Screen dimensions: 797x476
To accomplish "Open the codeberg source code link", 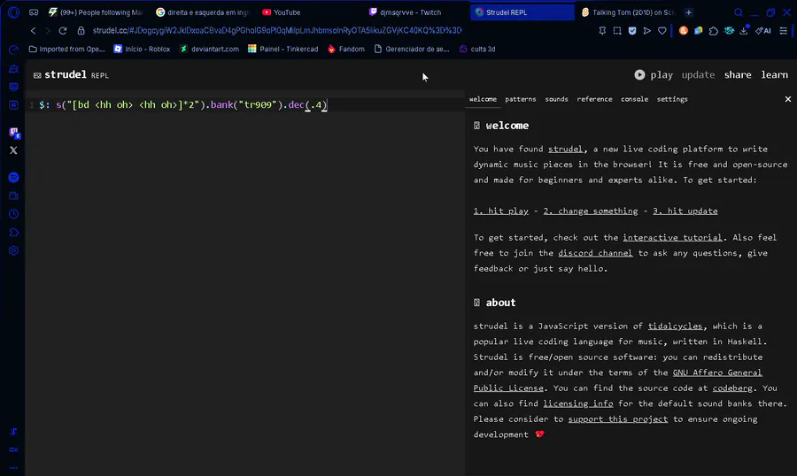I will click(x=732, y=388).
